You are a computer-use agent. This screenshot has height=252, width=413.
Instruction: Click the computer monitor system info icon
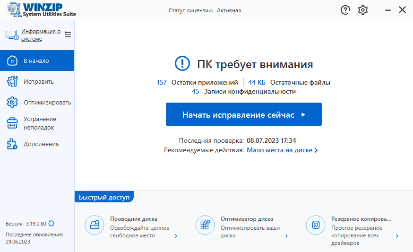coord(11,35)
